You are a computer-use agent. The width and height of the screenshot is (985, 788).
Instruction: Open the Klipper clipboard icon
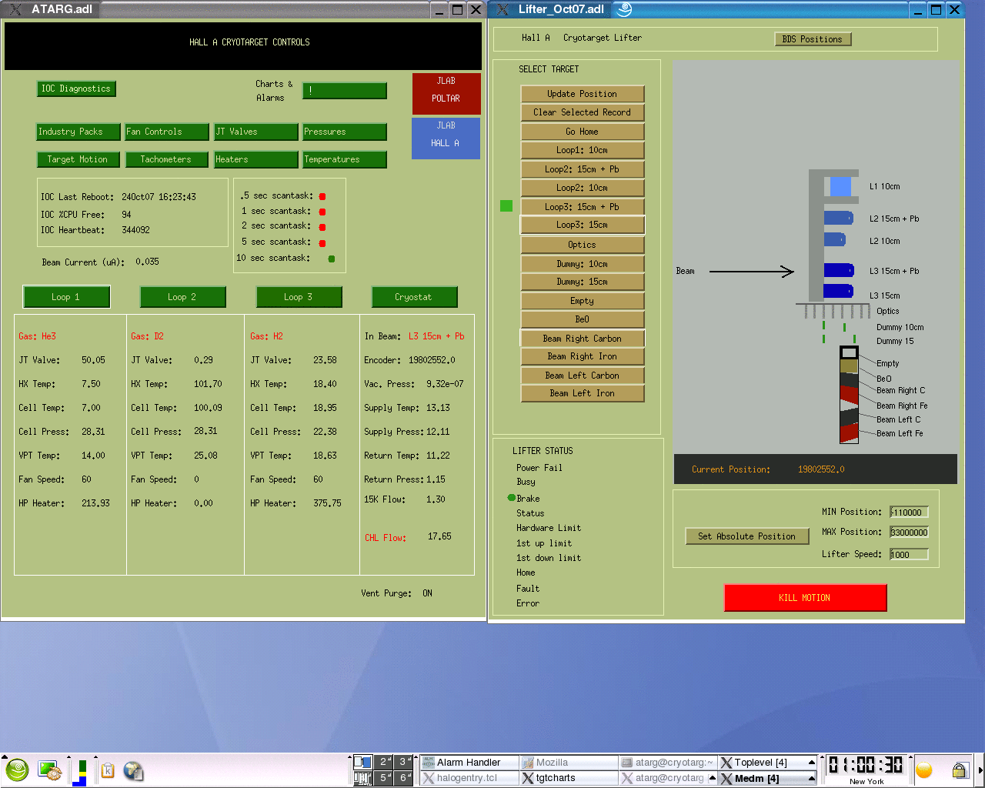(x=108, y=770)
